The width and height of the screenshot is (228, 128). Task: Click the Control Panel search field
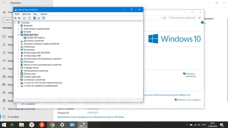click(185, 18)
